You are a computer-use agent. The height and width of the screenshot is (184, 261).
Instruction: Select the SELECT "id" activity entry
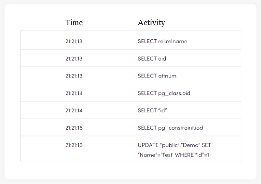point(152,110)
